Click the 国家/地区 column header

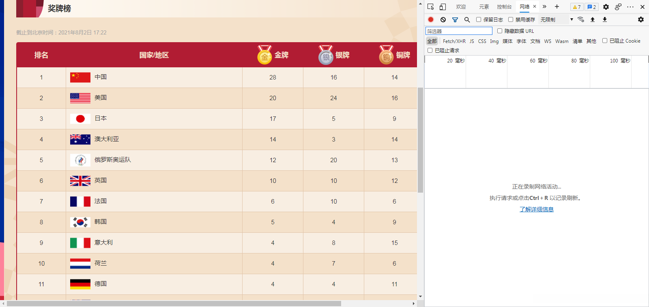pyautogui.click(x=154, y=55)
